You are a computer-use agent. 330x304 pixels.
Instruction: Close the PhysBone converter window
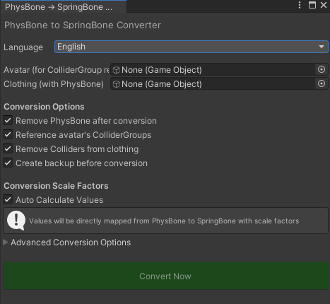(x=324, y=5)
